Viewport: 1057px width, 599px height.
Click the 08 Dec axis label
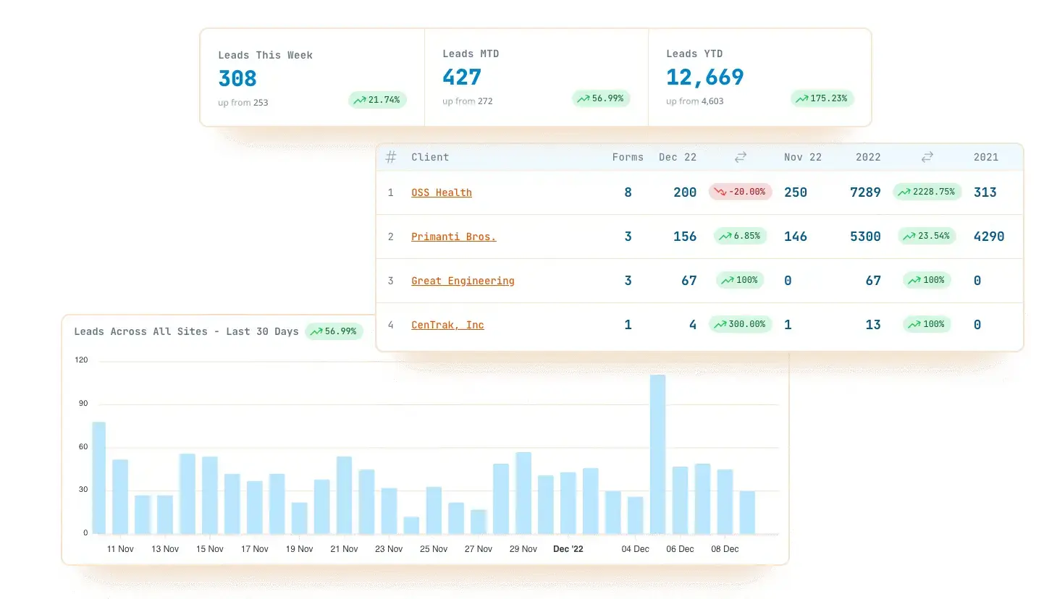pyautogui.click(x=725, y=549)
